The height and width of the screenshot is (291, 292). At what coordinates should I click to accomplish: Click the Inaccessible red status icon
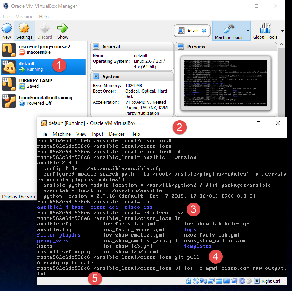coord(22,52)
